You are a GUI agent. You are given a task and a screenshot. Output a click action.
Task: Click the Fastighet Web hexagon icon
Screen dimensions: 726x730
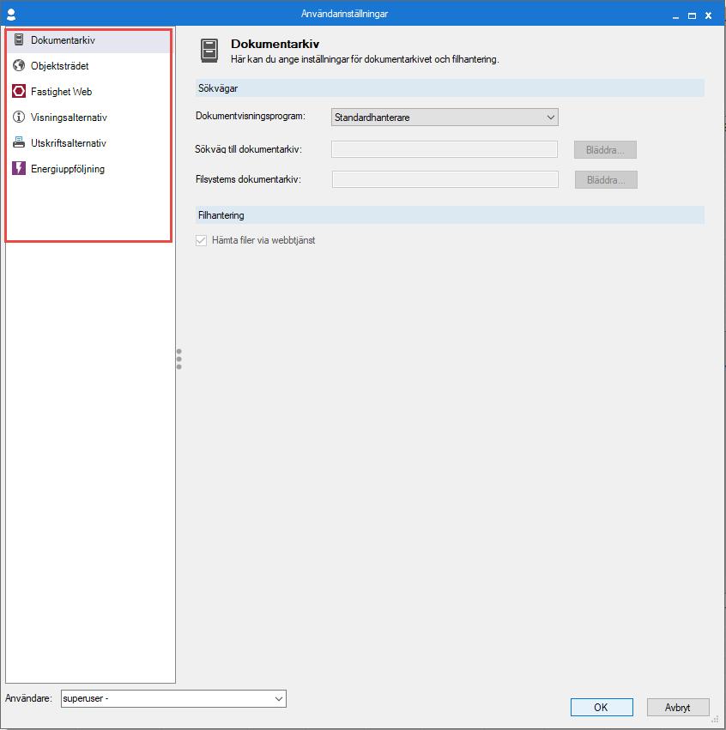pyautogui.click(x=19, y=91)
